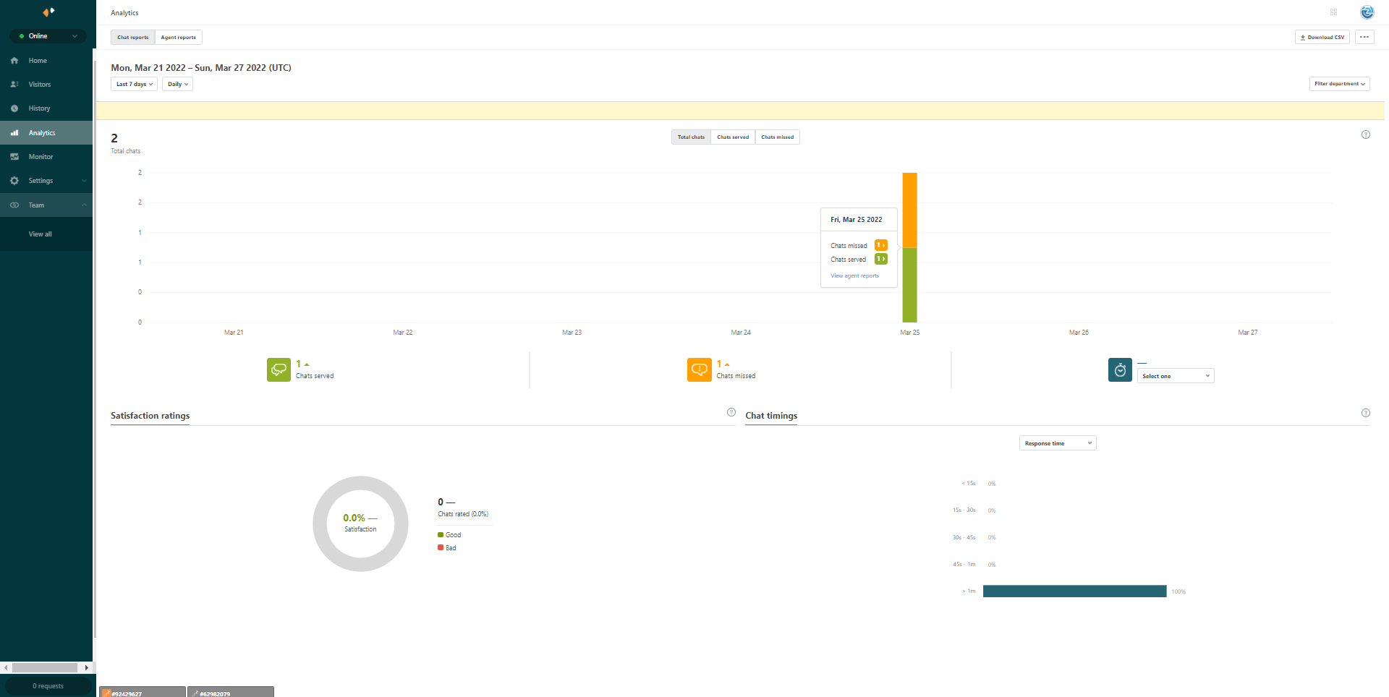Image resolution: width=1389 pixels, height=697 pixels.
Task: Open the user profile avatar
Action: tap(1367, 12)
